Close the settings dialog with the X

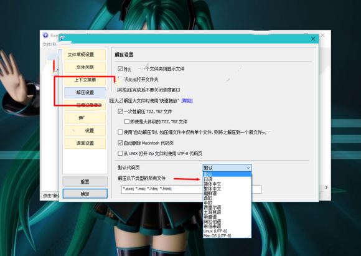click(x=313, y=39)
